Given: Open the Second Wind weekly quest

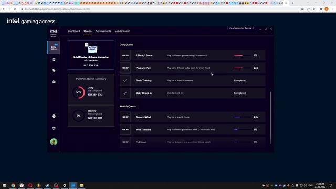Looking at the screenshot, I should point(193,117).
